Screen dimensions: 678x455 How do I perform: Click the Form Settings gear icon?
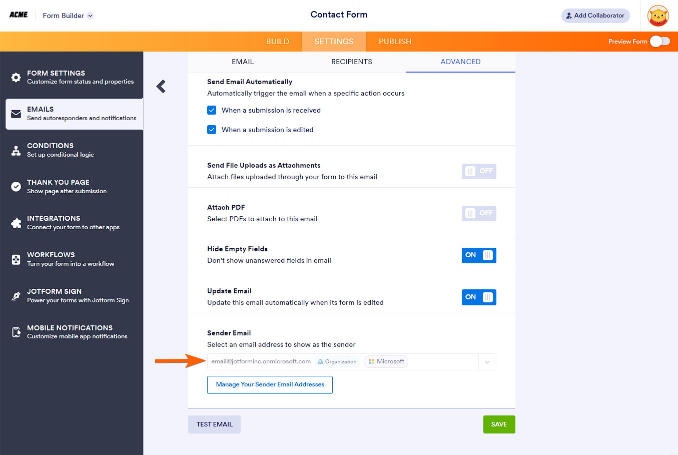click(x=16, y=78)
